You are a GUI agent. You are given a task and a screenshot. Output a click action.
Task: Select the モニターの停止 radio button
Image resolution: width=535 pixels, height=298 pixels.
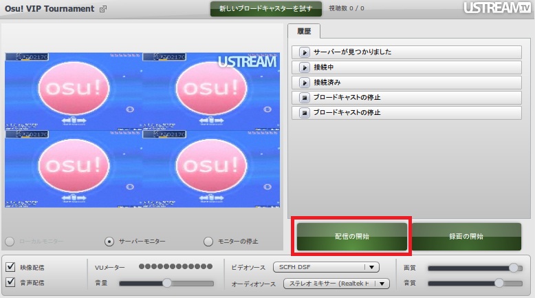point(208,242)
